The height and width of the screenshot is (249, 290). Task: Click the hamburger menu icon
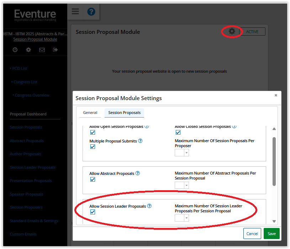click(75, 11)
